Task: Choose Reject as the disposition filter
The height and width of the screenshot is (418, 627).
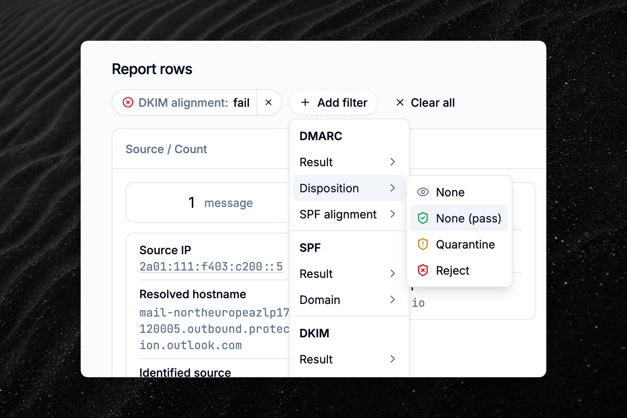Action: click(x=453, y=270)
